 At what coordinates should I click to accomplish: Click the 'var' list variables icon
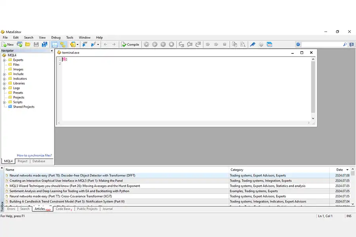tap(85, 45)
